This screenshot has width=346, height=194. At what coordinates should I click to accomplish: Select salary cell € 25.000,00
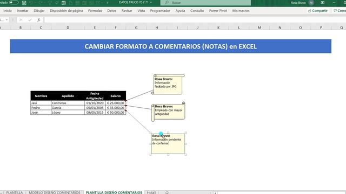pyautogui.click(x=116, y=103)
